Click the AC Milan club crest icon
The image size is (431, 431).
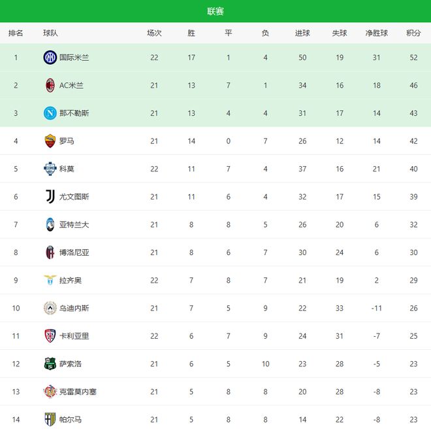pos(50,85)
